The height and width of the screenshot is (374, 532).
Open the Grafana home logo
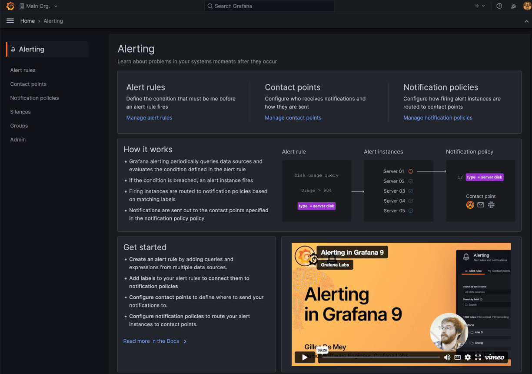click(x=10, y=6)
